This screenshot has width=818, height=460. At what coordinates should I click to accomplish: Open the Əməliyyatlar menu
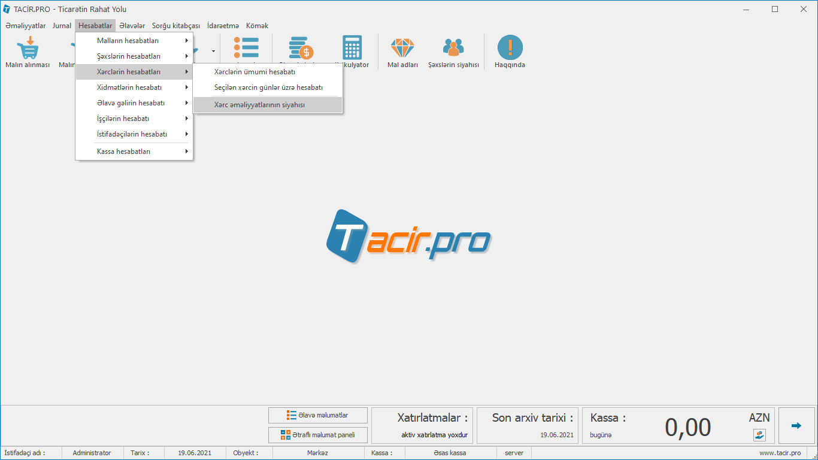[26, 26]
